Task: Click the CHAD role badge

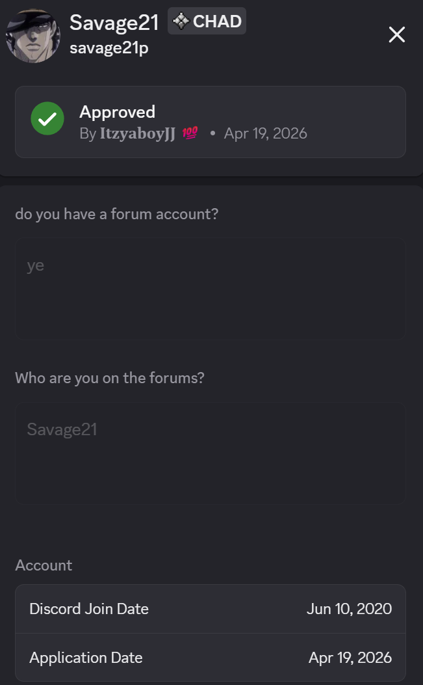Action: tap(207, 21)
